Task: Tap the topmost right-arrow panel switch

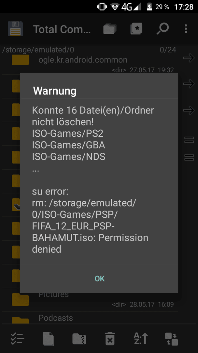Action: pos(189,58)
